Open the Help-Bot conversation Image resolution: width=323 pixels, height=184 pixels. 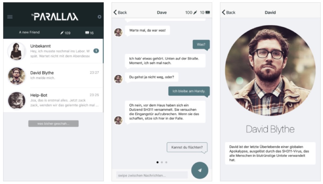click(53, 100)
